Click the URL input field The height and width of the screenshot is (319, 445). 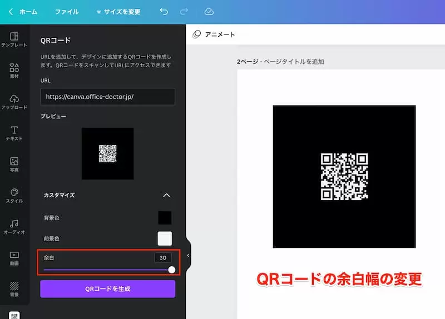107,96
